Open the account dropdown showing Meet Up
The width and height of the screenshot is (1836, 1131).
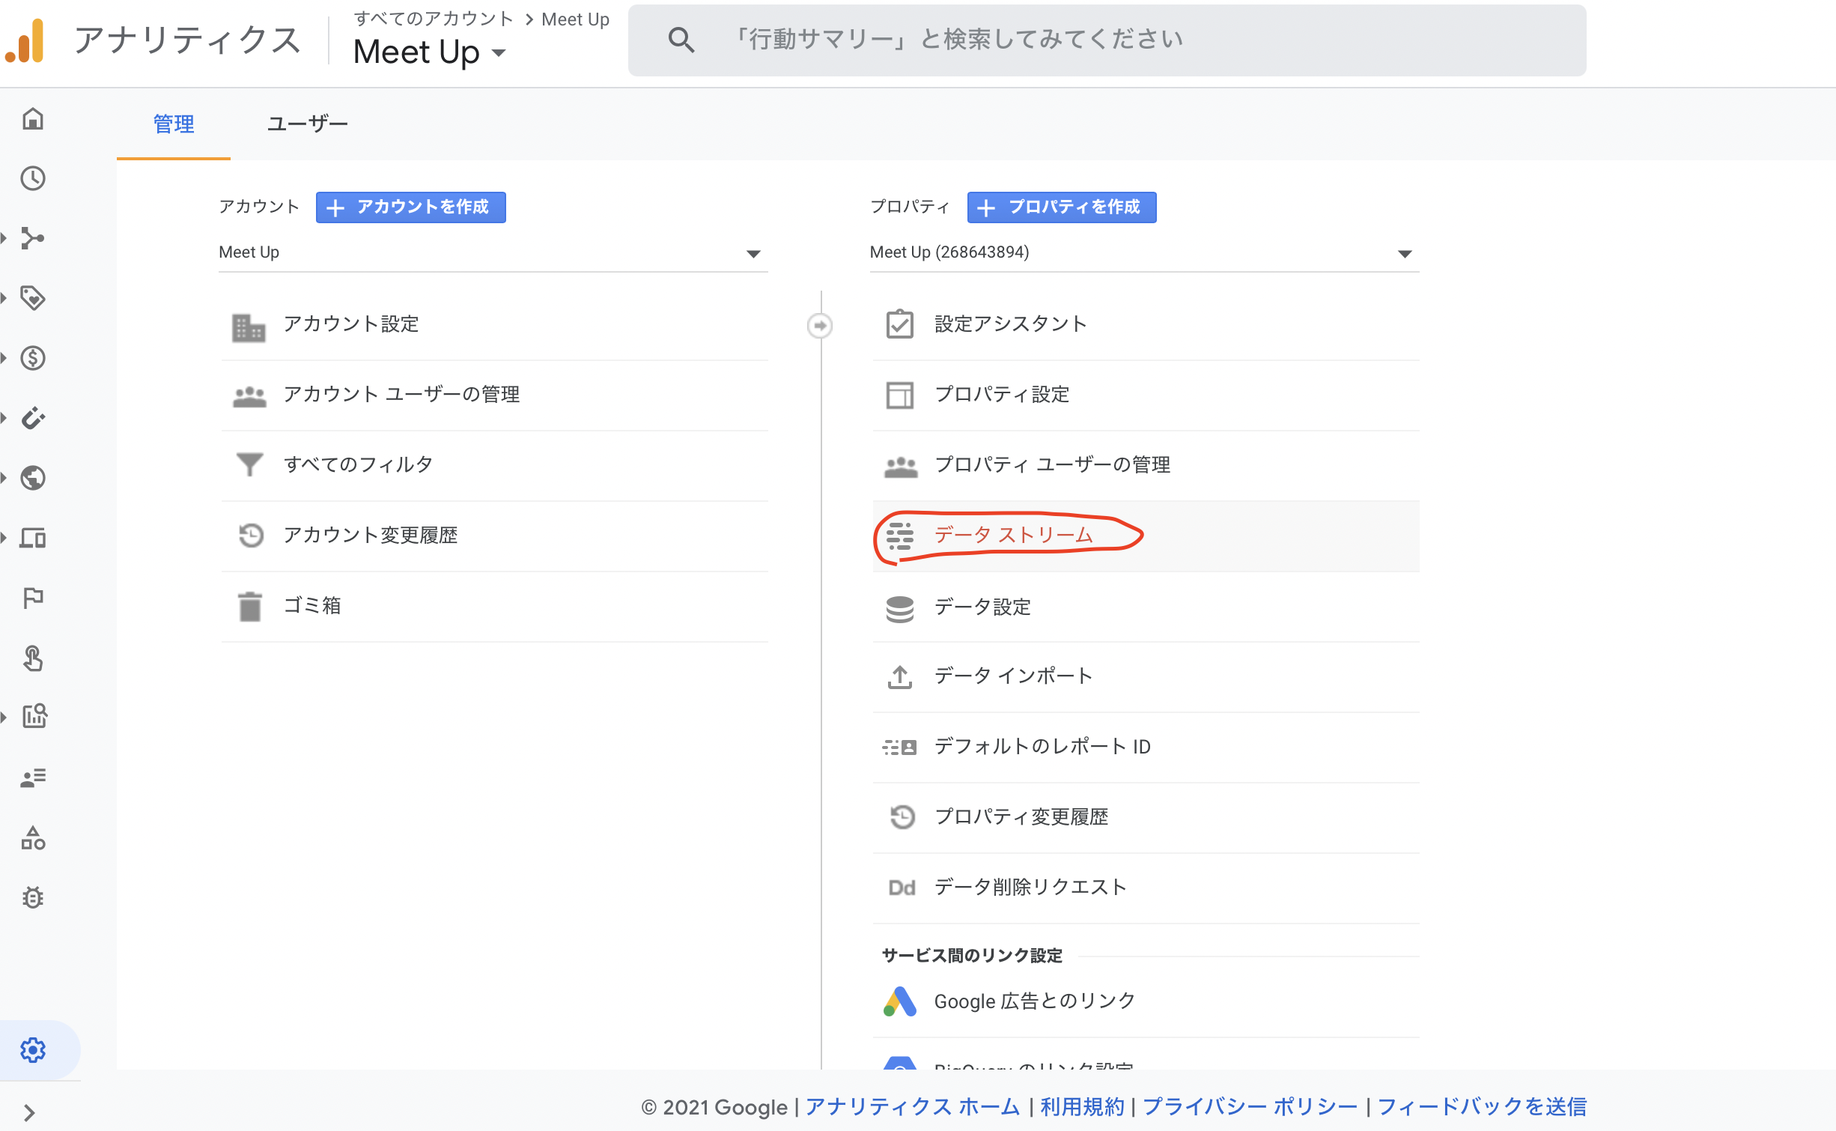[x=493, y=253]
